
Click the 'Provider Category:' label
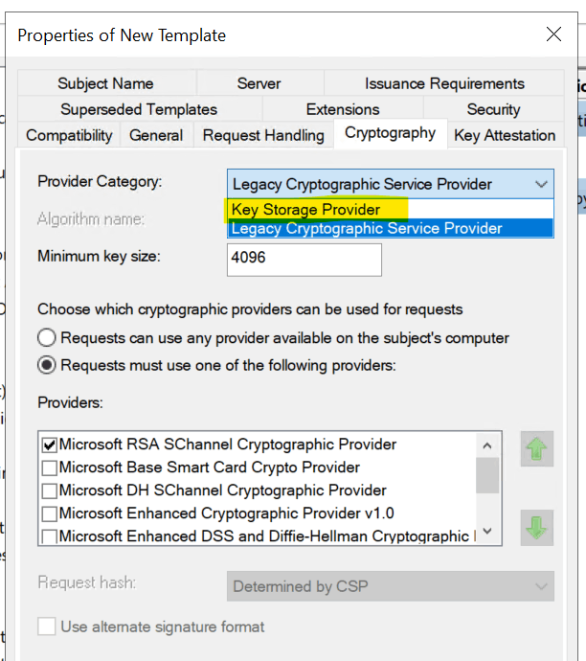pos(100,182)
